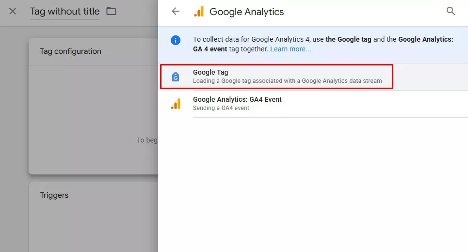
Task: Click the Google Analytics bar chart logo
Action: click(x=199, y=11)
